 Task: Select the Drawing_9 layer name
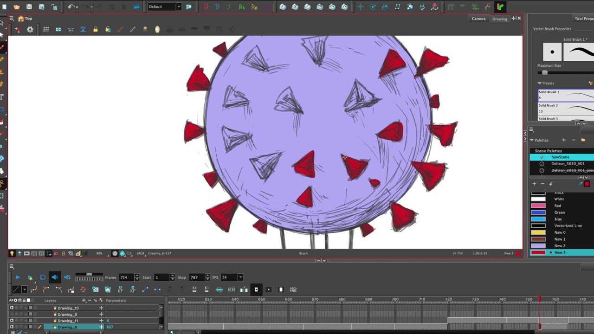67,315
